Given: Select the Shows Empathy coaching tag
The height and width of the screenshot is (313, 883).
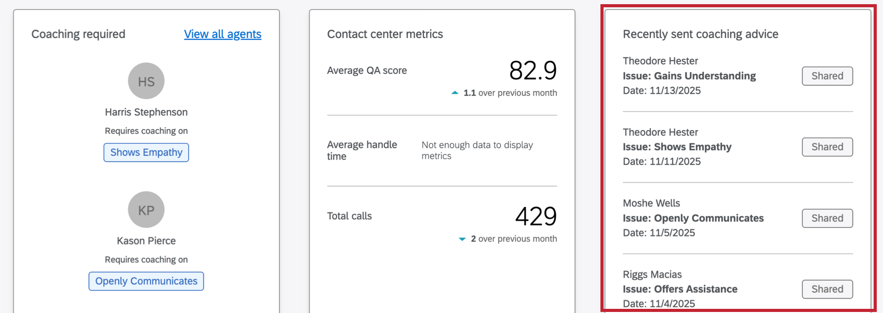Looking at the screenshot, I should click(146, 152).
